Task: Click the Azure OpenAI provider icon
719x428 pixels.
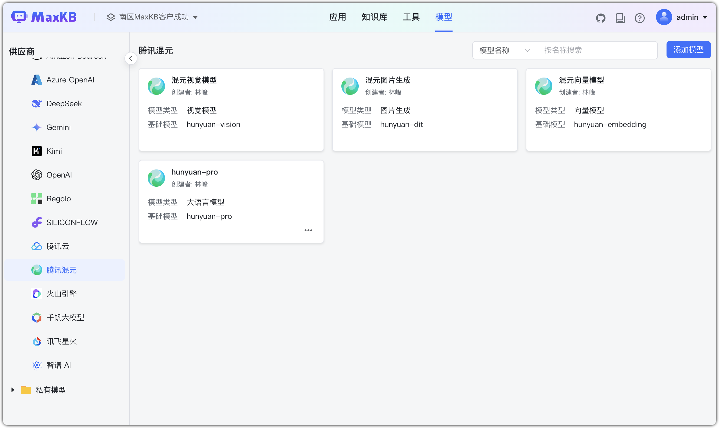Action: click(37, 80)
